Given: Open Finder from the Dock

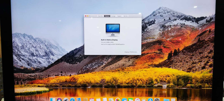Looking at the screenshot, I should pyautogui.click(x=53, y=100).
